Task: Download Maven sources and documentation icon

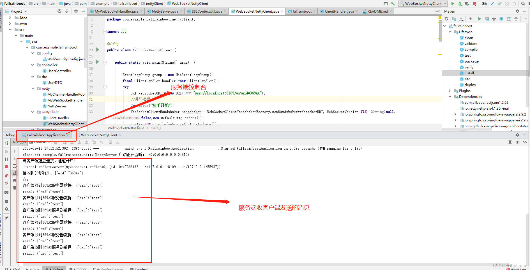Action: pos(461,19)
